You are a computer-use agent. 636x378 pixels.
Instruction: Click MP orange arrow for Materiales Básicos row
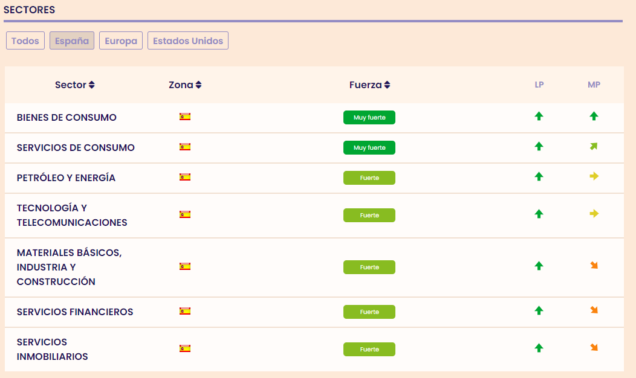pyautogui.click(x=594, y=266)
